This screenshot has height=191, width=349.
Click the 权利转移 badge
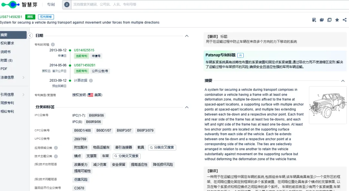(x=46, y=17)
